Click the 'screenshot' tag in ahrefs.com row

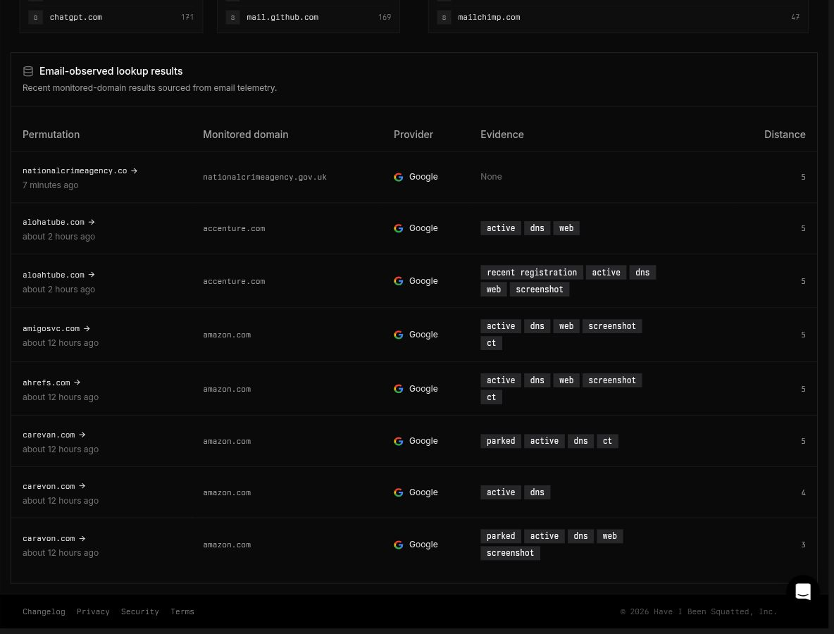tap(611, 380)
